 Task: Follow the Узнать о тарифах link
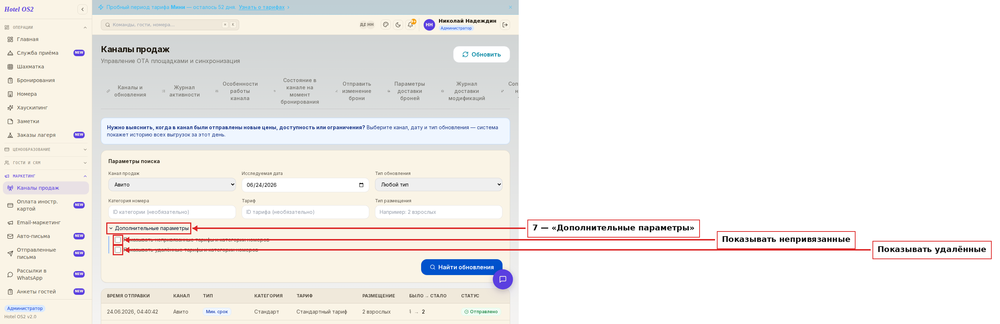pyautogui.click(x=262, y=7)
